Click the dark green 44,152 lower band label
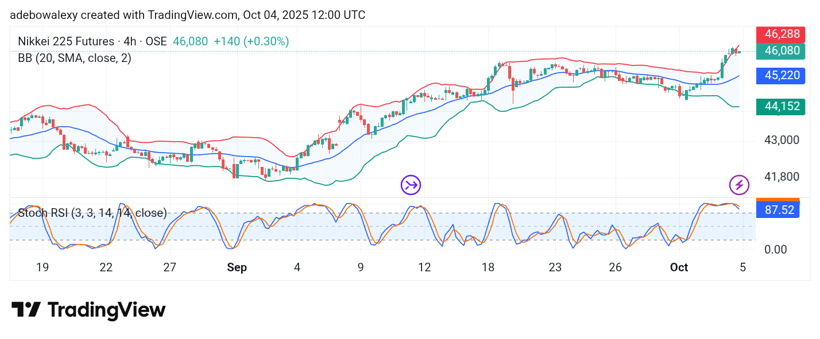Viewport: 820px width, 339px height. (x=778, y=106)
